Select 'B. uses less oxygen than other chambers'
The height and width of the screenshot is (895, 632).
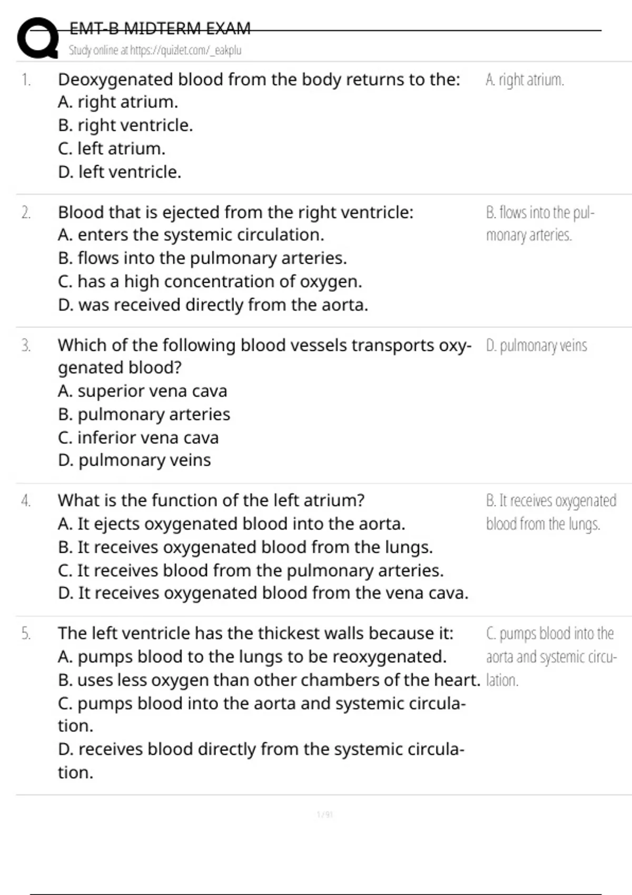click(269, 680)
